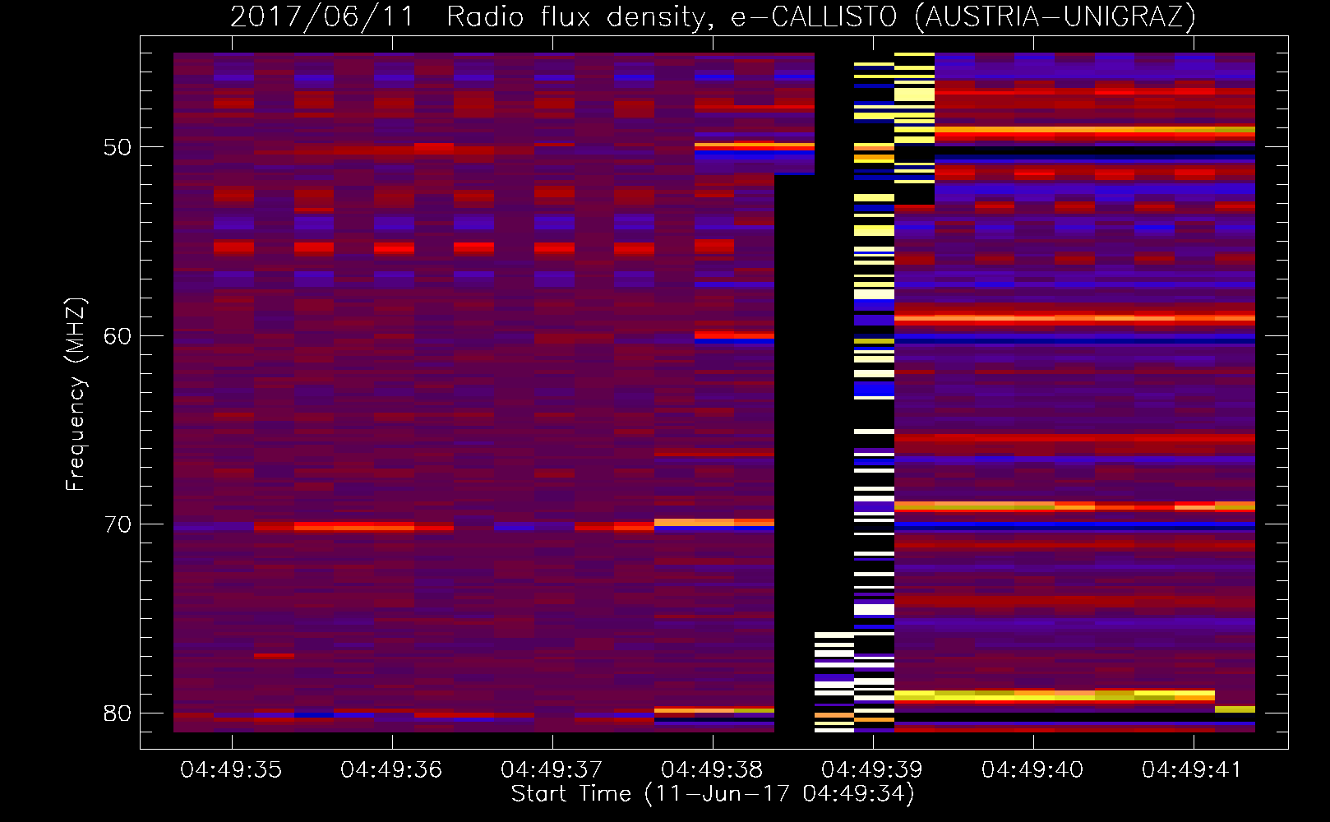The width and height of the screenshot is (1330, 822).
Task: Select the 04:49:37 time tick label
Action: 552,770
